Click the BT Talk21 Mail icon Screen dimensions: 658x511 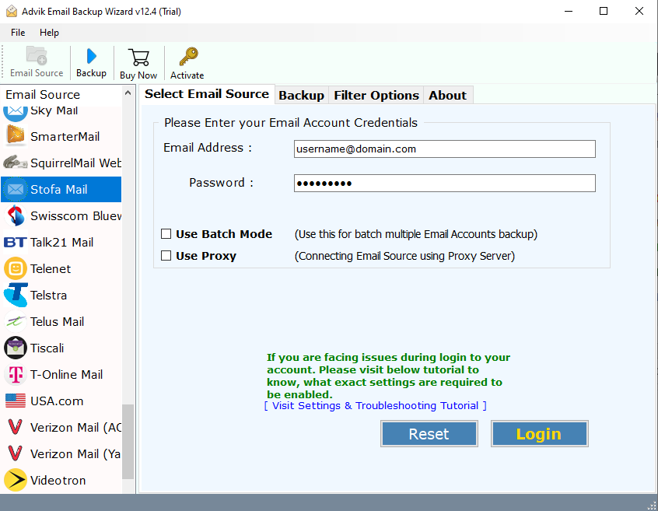(x=16, y=242)
